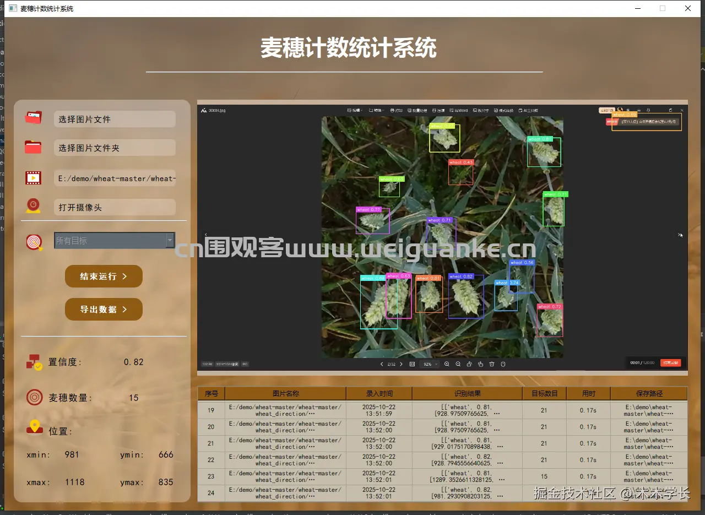Image resolution: width=705 pixels, height=515 pixels.
Task: Open the 所有目标 target filter dropdown
Action: coord(114,240)
